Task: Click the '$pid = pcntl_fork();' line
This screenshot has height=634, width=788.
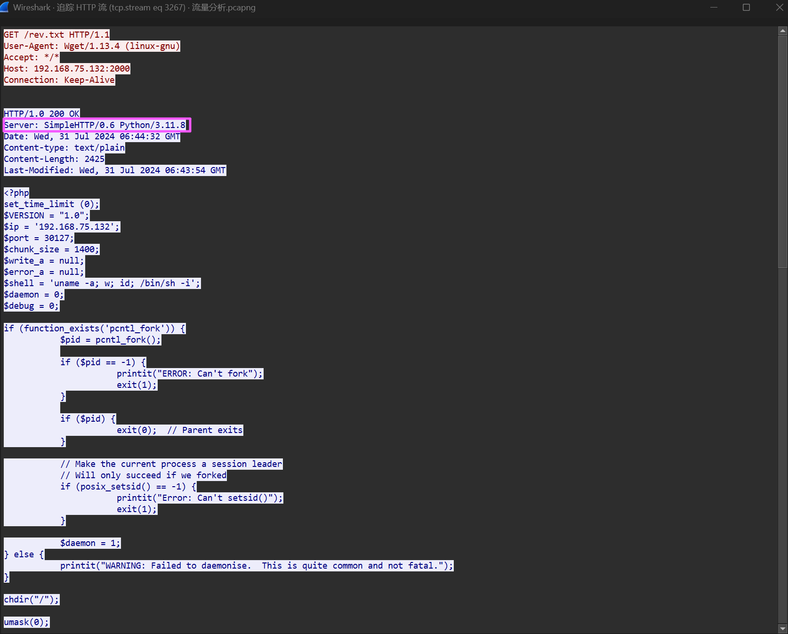Action: [111, 340]
